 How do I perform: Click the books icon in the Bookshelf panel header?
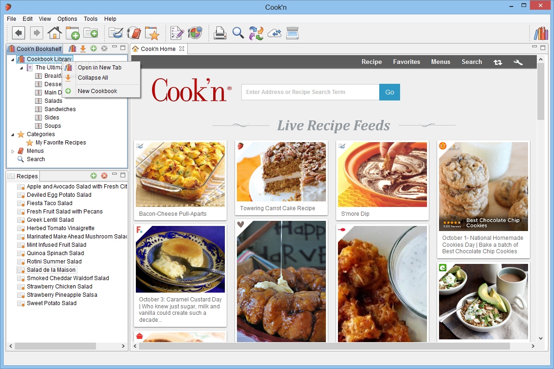coord(72,48)
